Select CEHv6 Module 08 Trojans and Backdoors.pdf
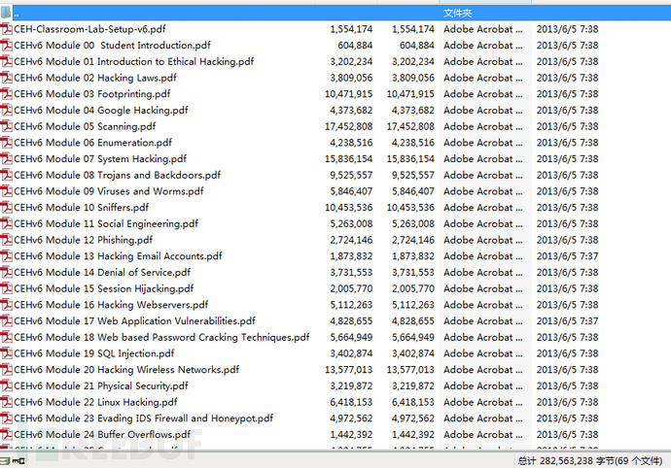 pos(118,175)
